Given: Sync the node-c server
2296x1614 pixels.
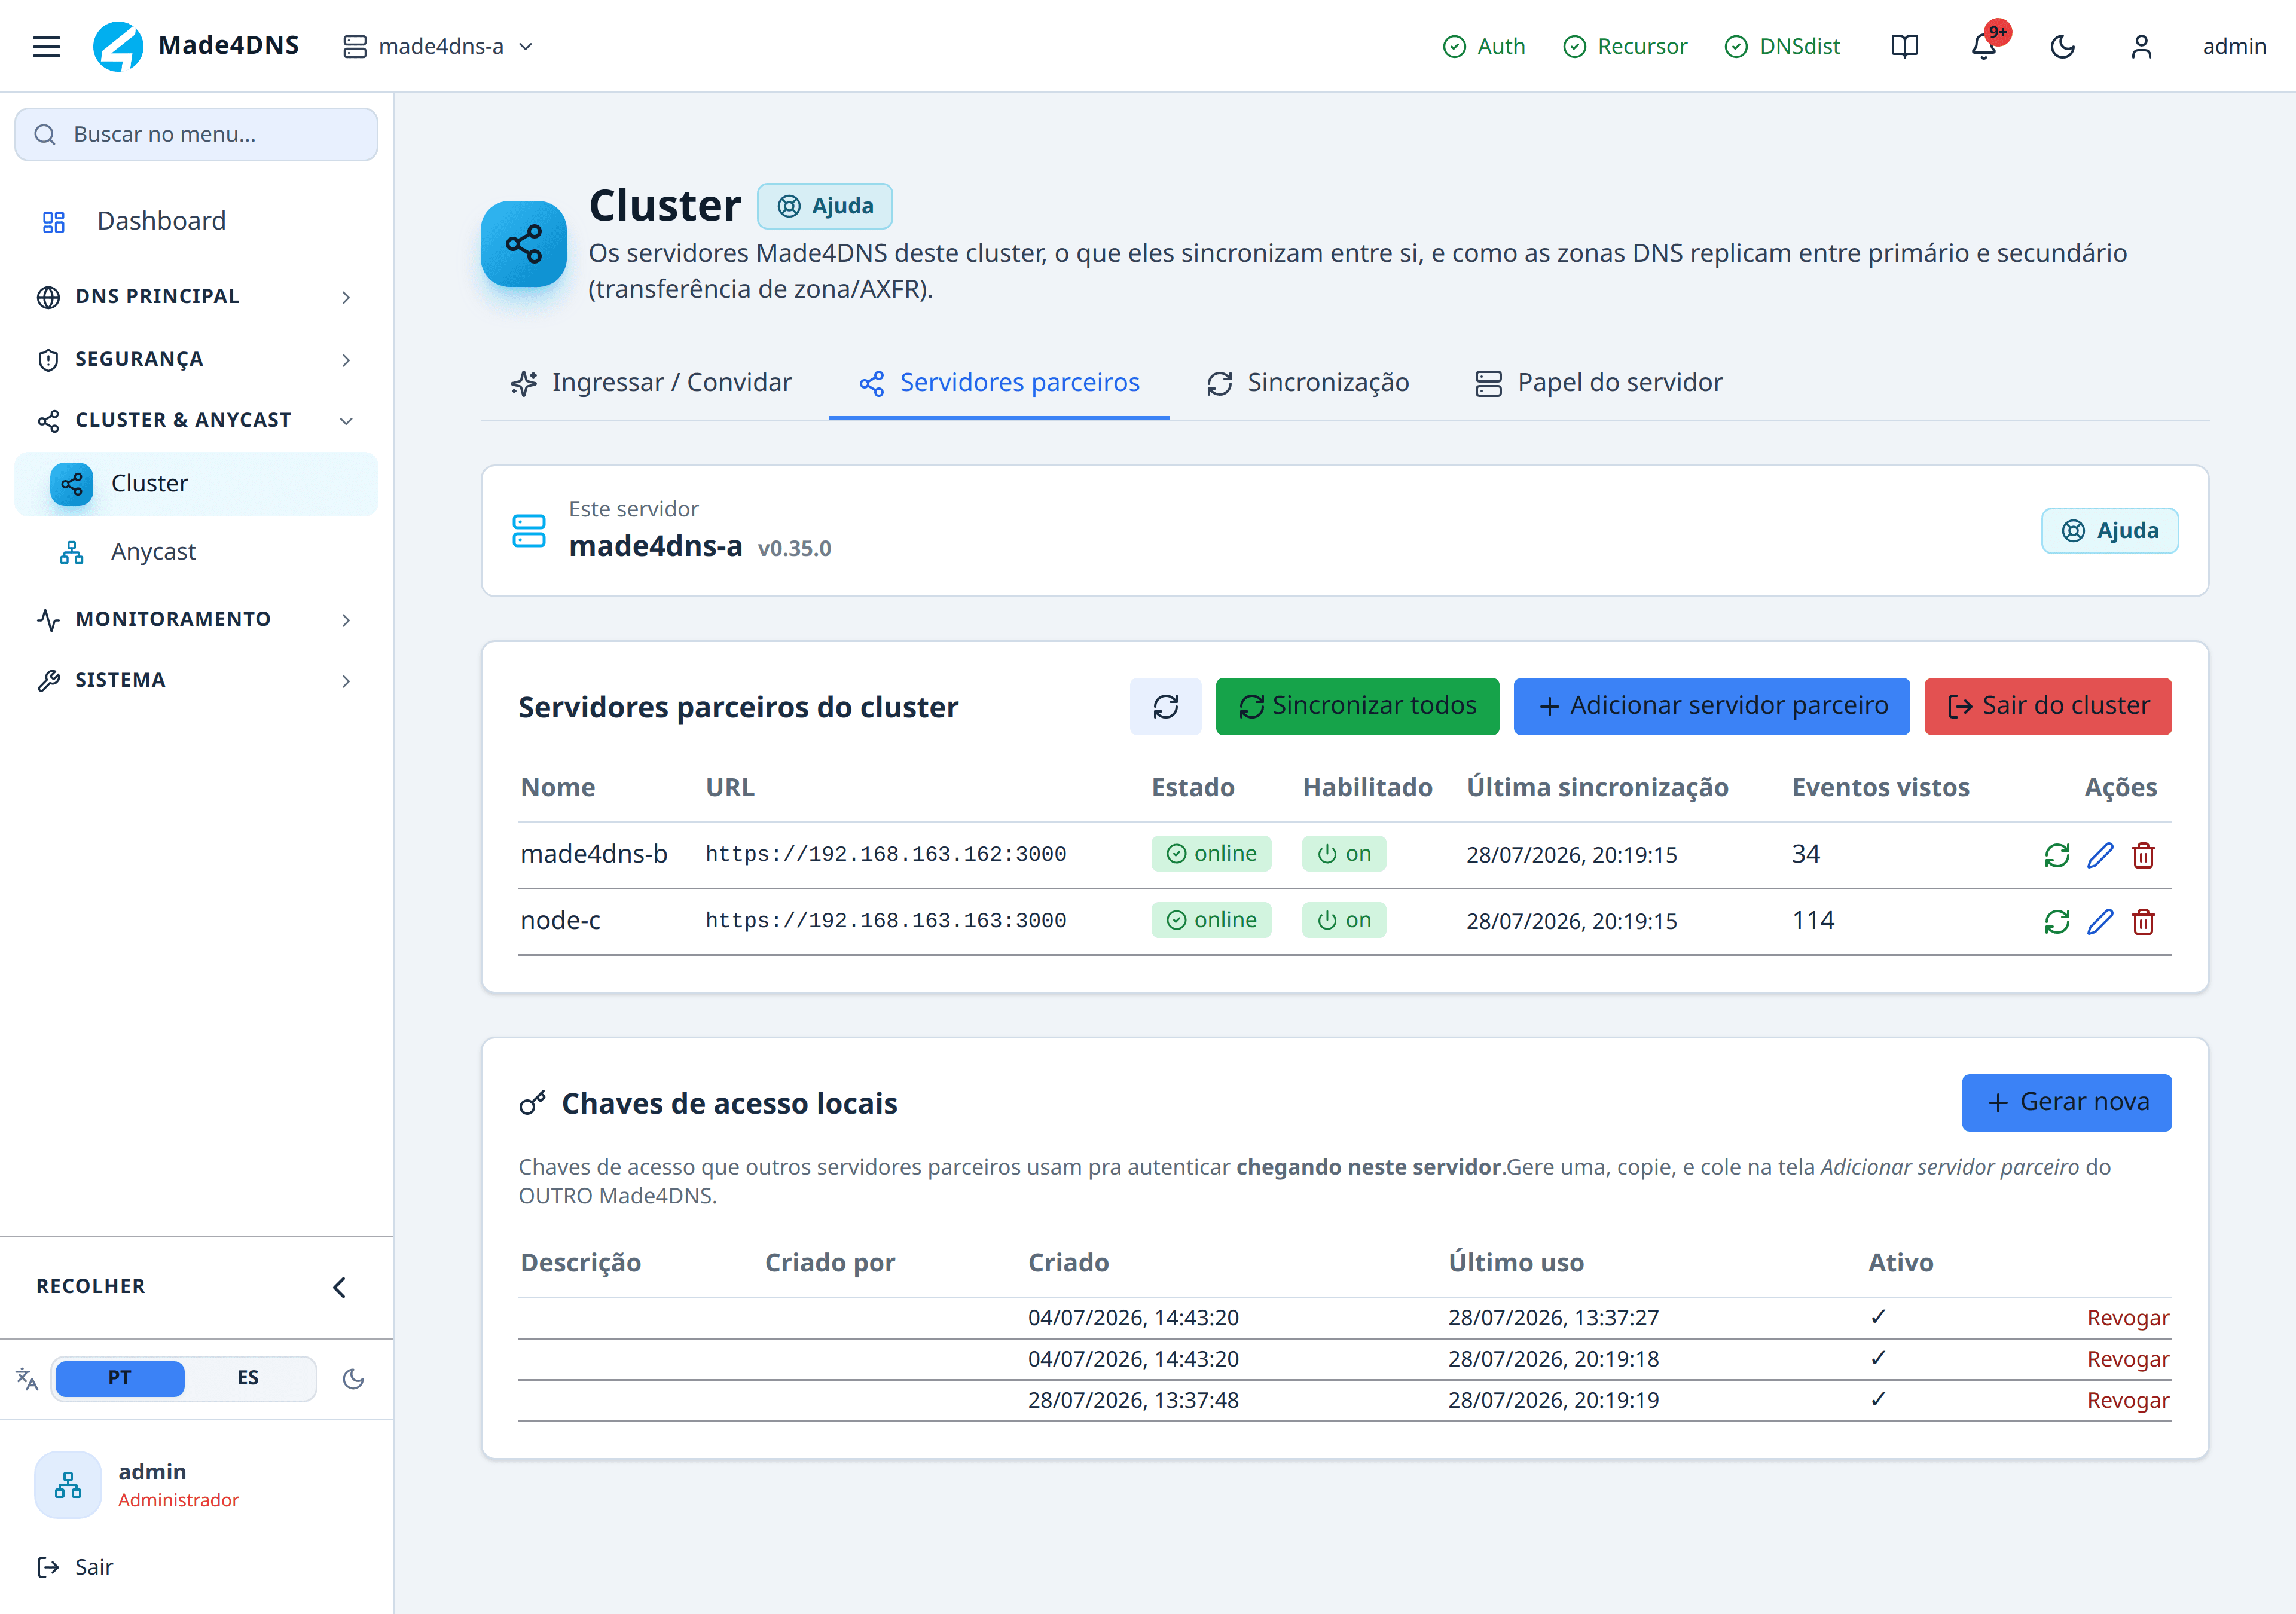Looking at the screenshot, I should [x=2057, y=921].
